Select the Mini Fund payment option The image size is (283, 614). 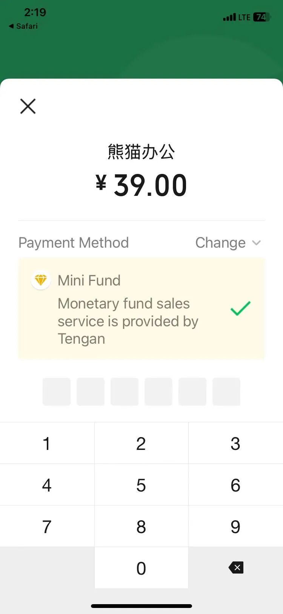coord(141,309)
